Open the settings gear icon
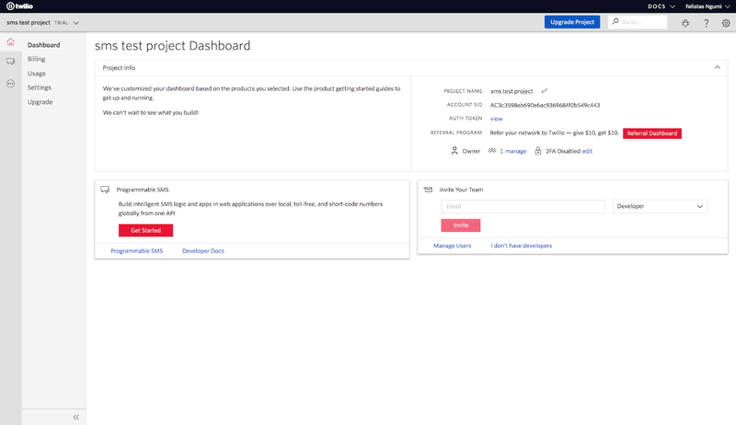The image size is (736, 425). [x=726, y=23]
